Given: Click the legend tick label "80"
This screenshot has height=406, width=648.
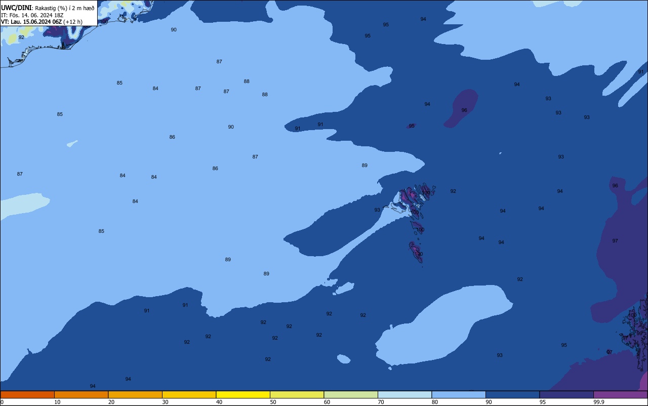Looking at the screenshot, I should tap(435, 402).
